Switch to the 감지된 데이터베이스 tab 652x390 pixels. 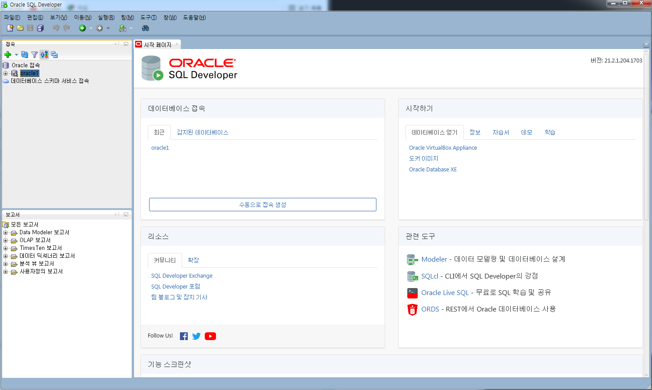click(203, 132)
